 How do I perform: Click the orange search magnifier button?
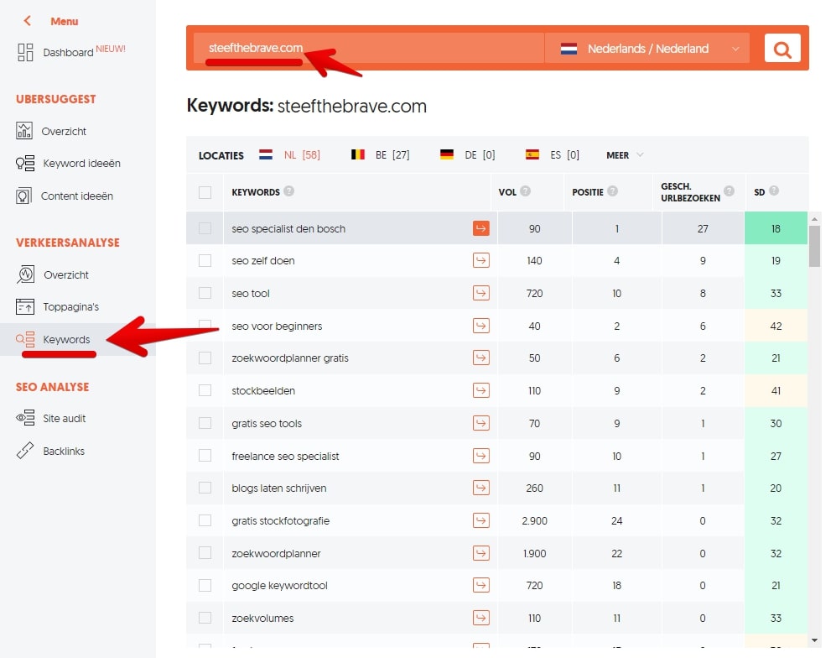[x=782, y=49]
